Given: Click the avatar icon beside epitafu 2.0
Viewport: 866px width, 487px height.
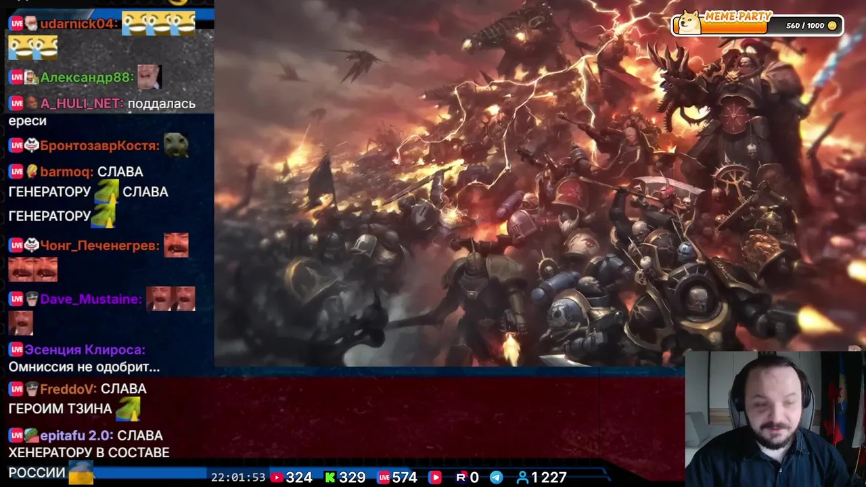Looking at the screenshot, I should (x=32, y=436).
